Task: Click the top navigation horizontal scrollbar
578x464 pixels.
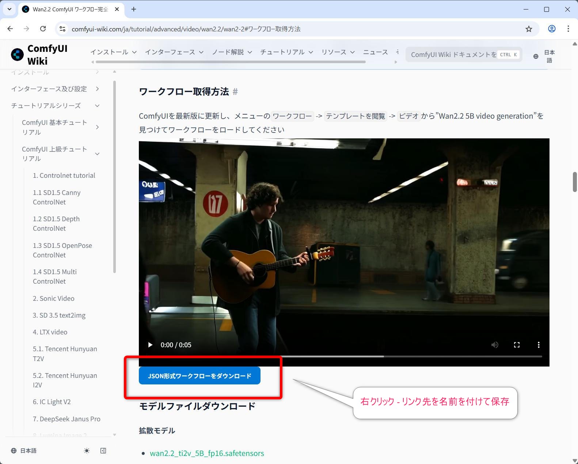Action: (231, 62)
